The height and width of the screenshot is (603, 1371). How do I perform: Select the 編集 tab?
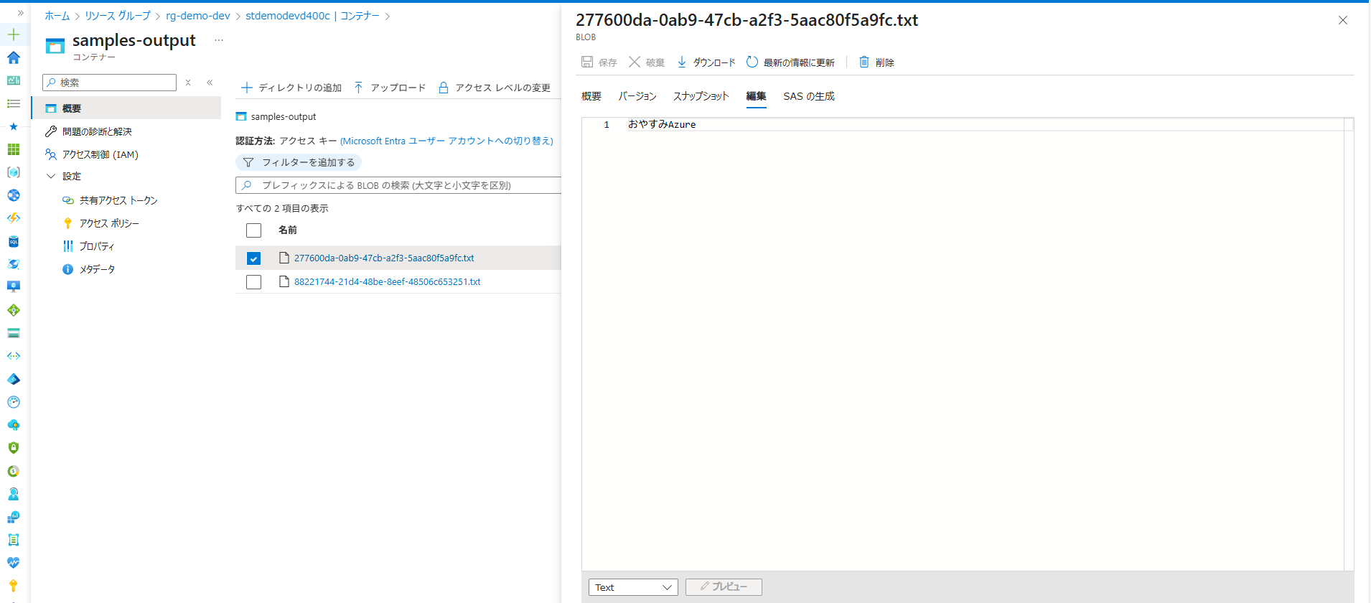pos(756,96)
